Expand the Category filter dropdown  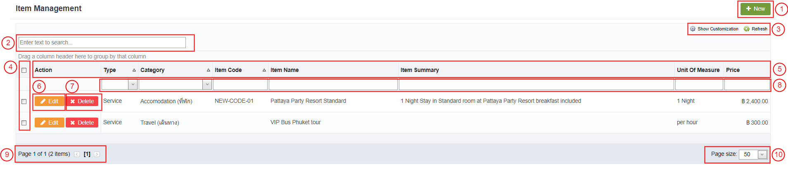click(207, 84)
